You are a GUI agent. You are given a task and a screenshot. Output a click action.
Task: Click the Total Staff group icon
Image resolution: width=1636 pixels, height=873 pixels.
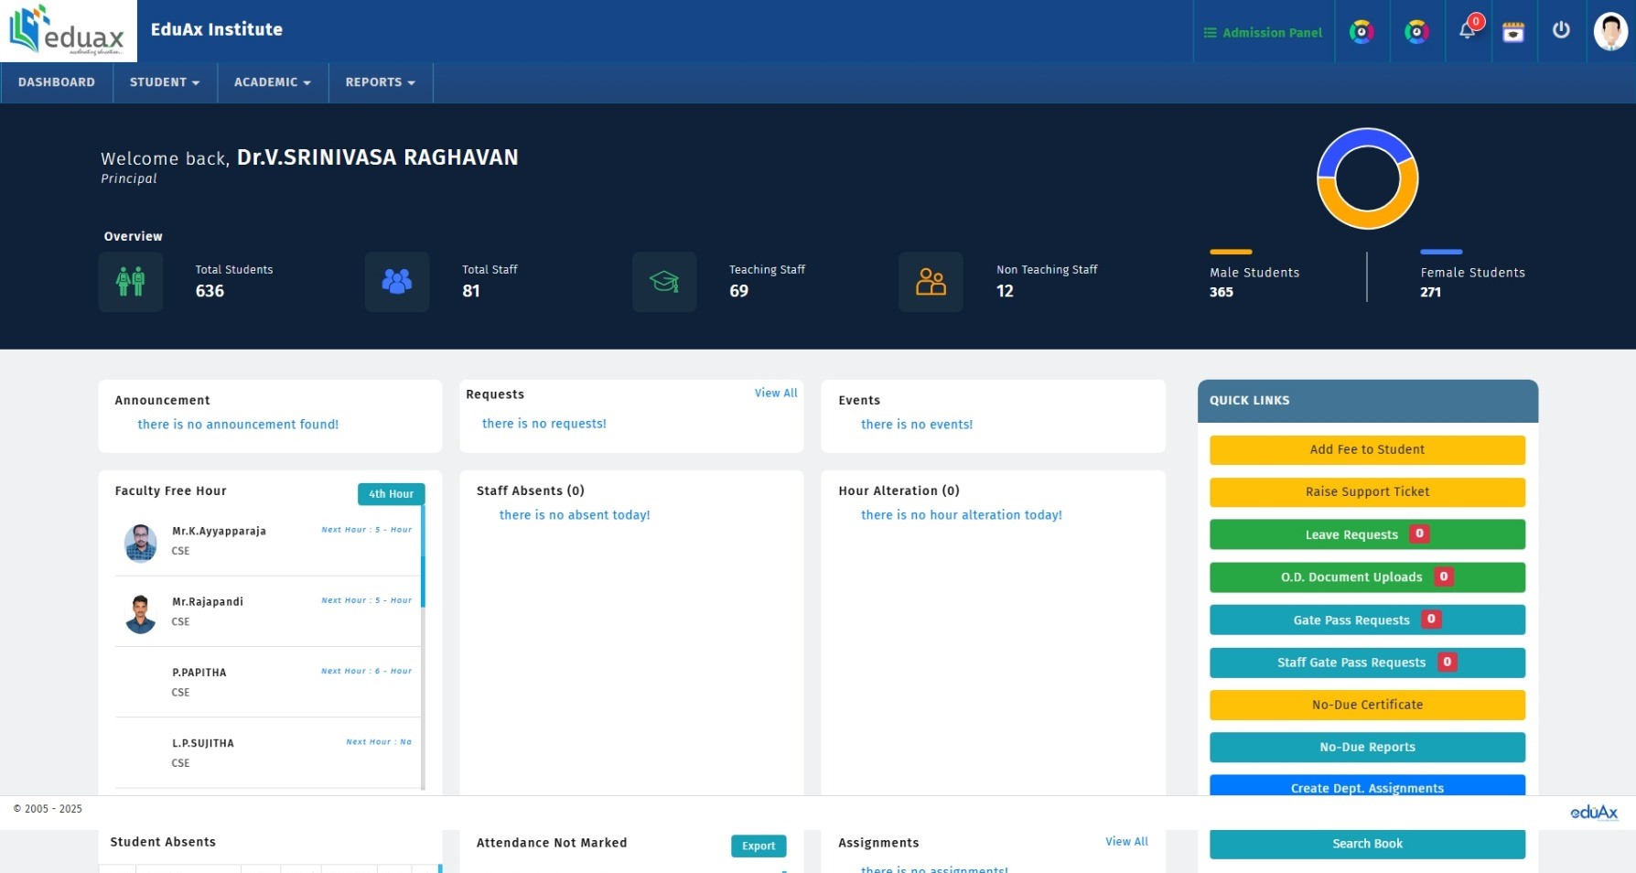[x=396, y=282]
